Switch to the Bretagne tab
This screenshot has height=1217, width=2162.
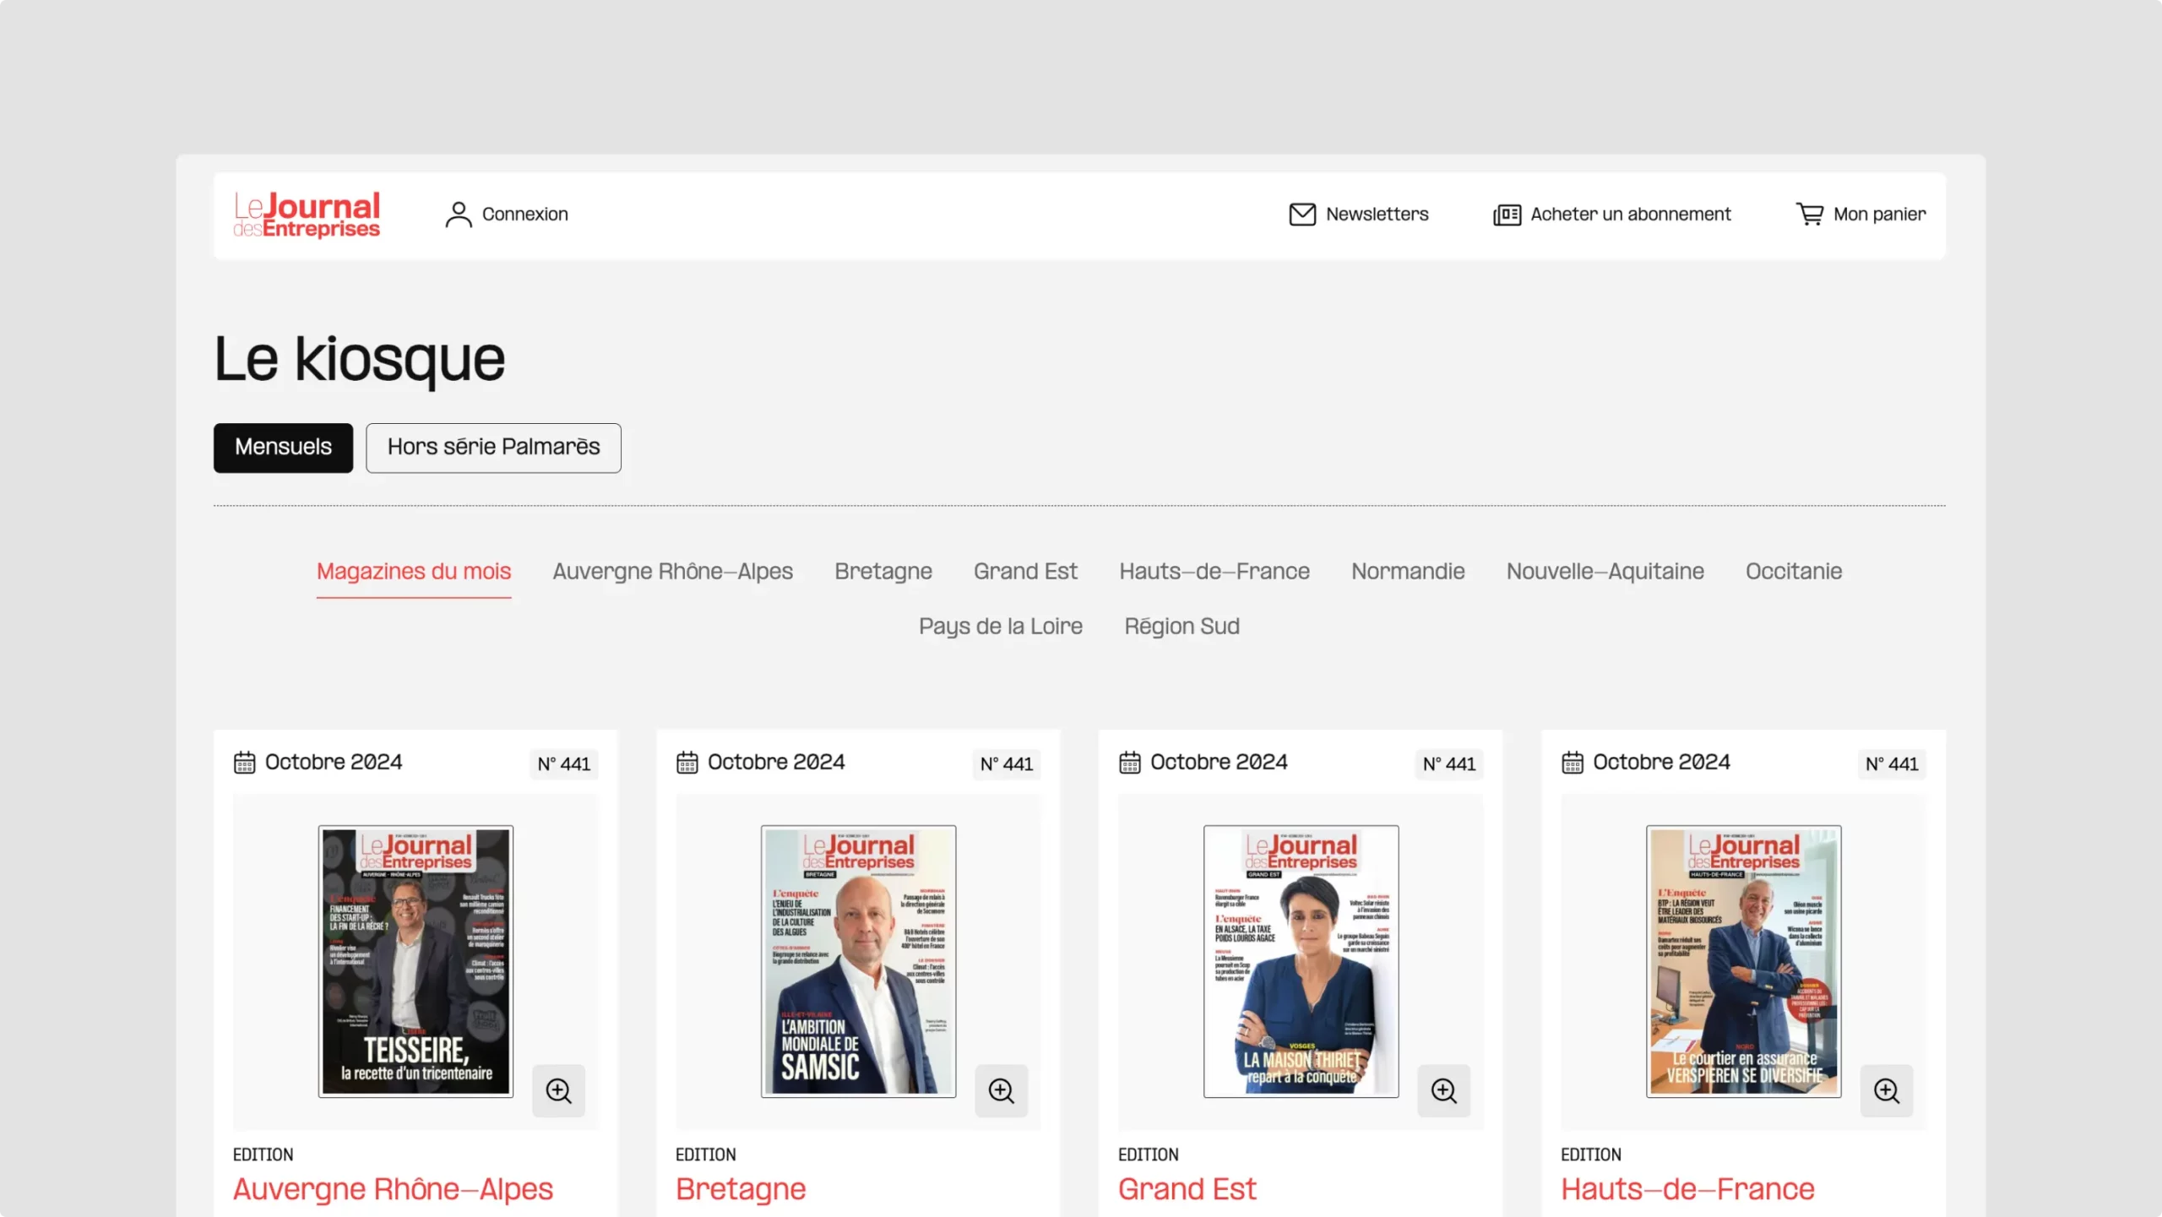883,572
